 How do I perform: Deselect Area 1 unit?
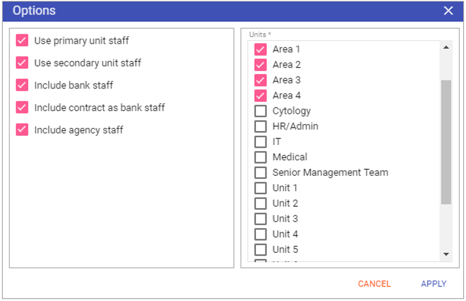[x=260, y=49]
